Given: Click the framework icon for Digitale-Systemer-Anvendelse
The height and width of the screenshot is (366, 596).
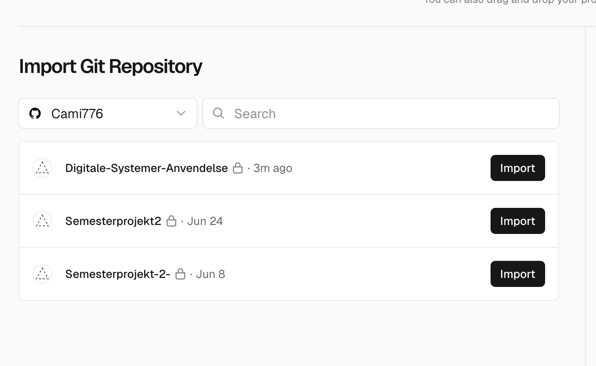Looking at the screenshot, I should click(42, 168).
